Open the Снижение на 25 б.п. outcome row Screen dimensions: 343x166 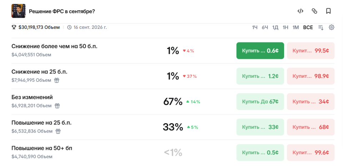click(173, 76)
